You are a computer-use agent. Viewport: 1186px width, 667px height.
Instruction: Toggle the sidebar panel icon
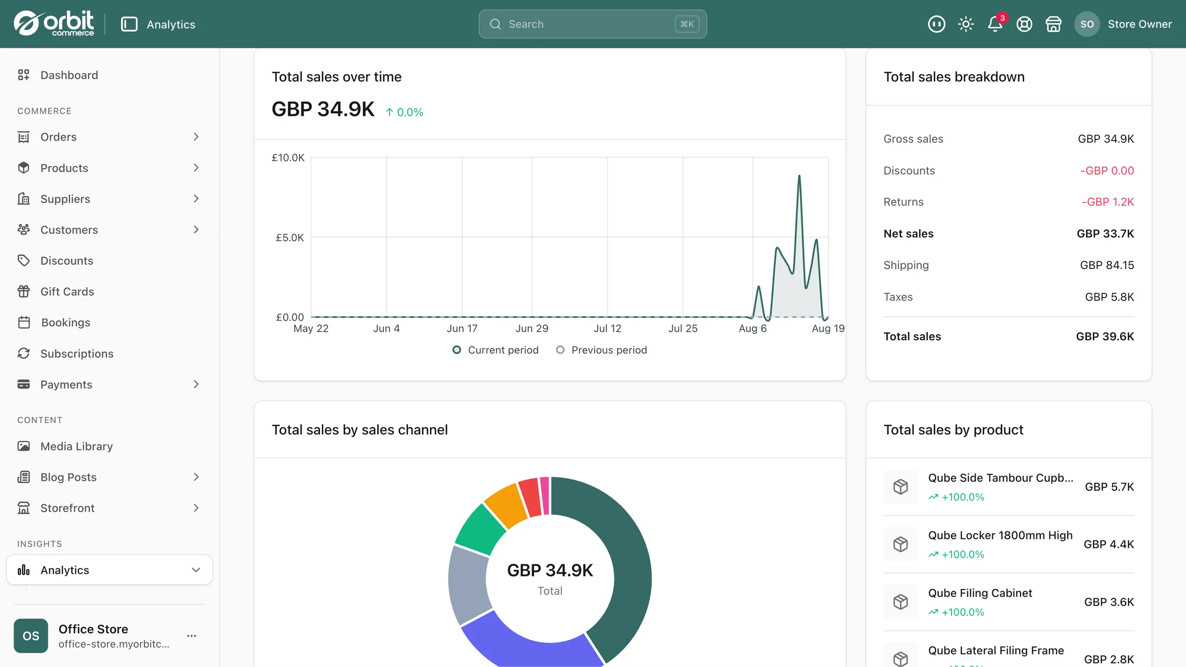(129, 24)
